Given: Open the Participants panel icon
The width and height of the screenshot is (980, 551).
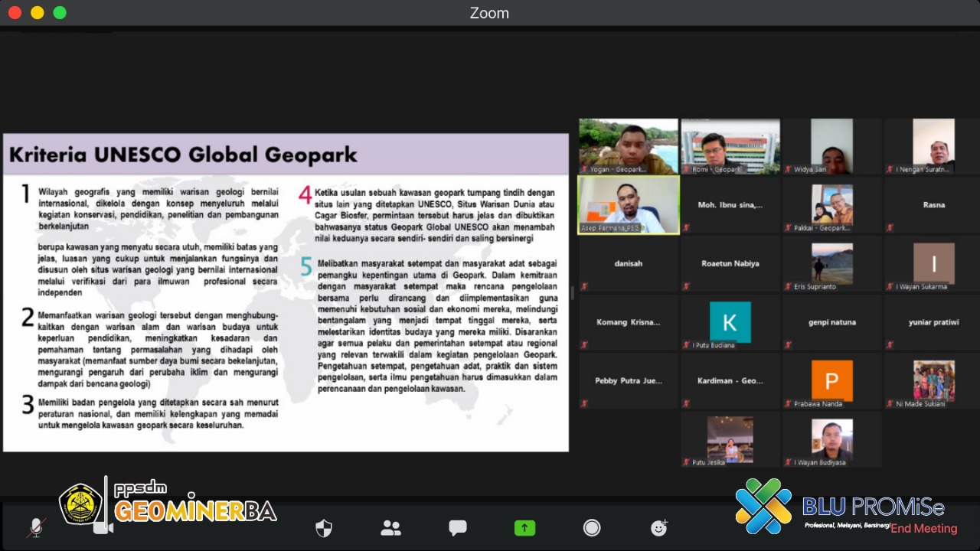Looking at the screenshot, I should tap(391, 528).
